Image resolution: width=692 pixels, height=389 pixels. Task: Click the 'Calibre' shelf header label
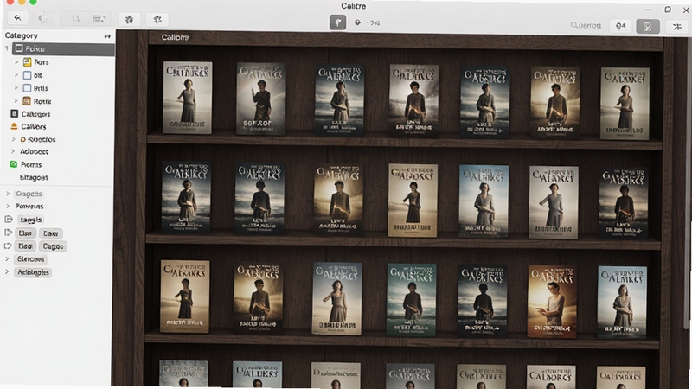pos(175,37)
